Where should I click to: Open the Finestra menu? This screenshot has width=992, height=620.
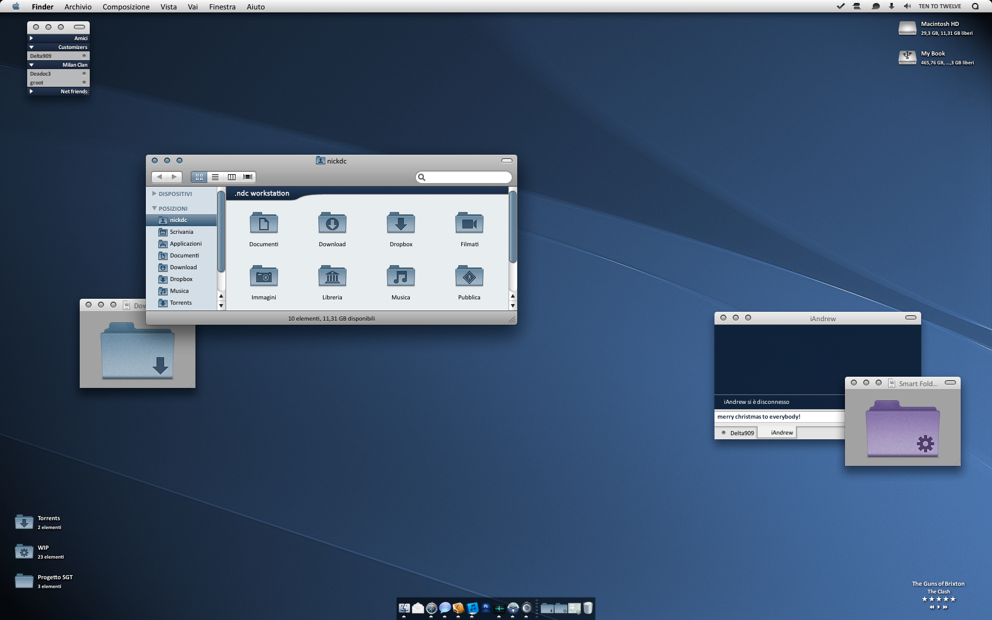pyautogui.click(x=222, y=6)
